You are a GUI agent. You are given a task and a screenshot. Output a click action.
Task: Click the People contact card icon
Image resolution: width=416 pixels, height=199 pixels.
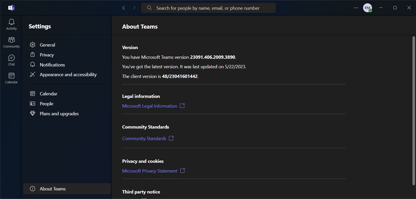33,103
